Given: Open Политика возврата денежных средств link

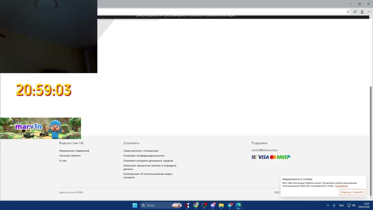Looking at the screenshot, I should 148,161.
